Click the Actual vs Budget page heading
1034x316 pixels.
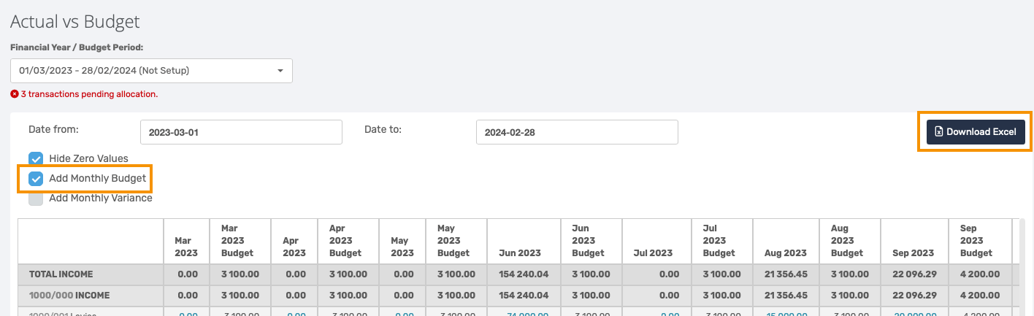[x=75, y=23]
